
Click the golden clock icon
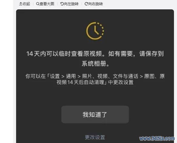(95, 31)
